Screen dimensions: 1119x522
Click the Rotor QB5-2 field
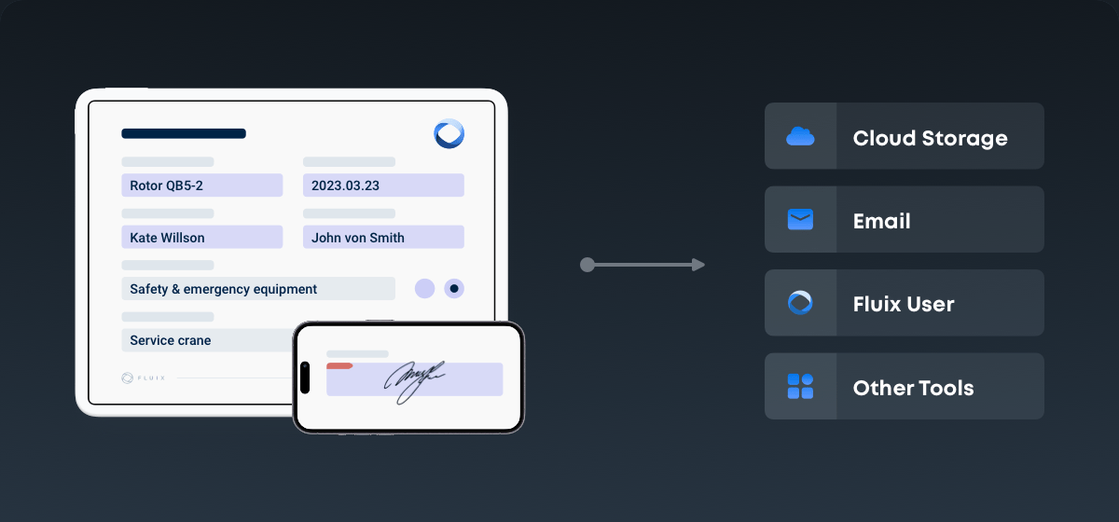(201, 185)
